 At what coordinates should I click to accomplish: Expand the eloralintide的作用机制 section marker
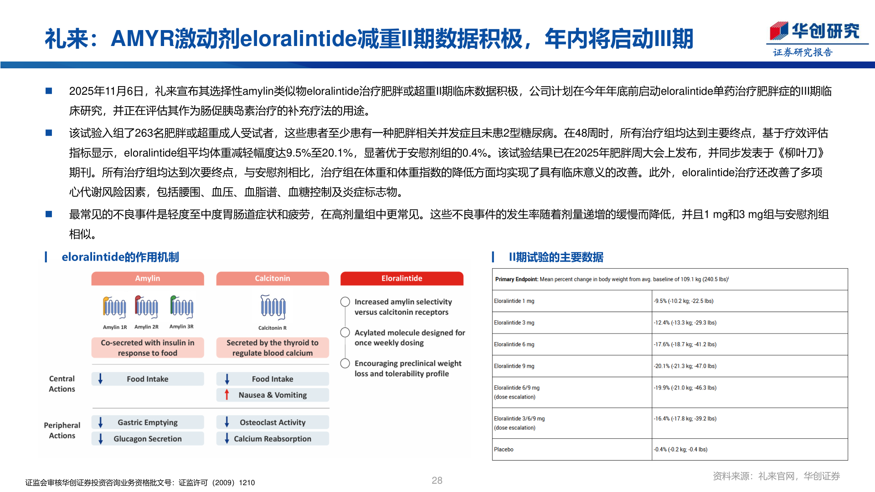point(47,257)
